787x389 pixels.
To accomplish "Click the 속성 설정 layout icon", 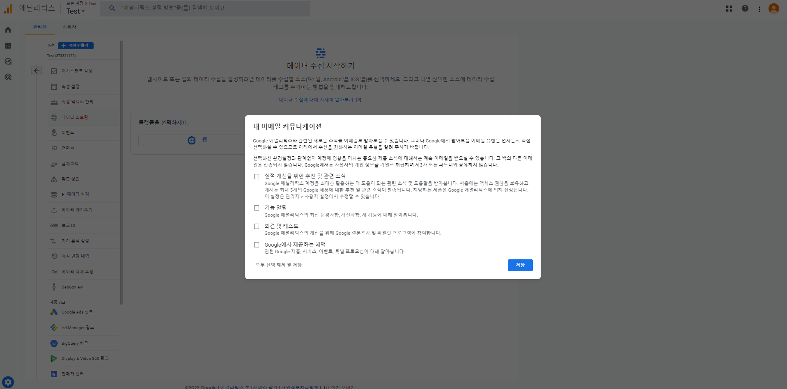I will point(54,87).
